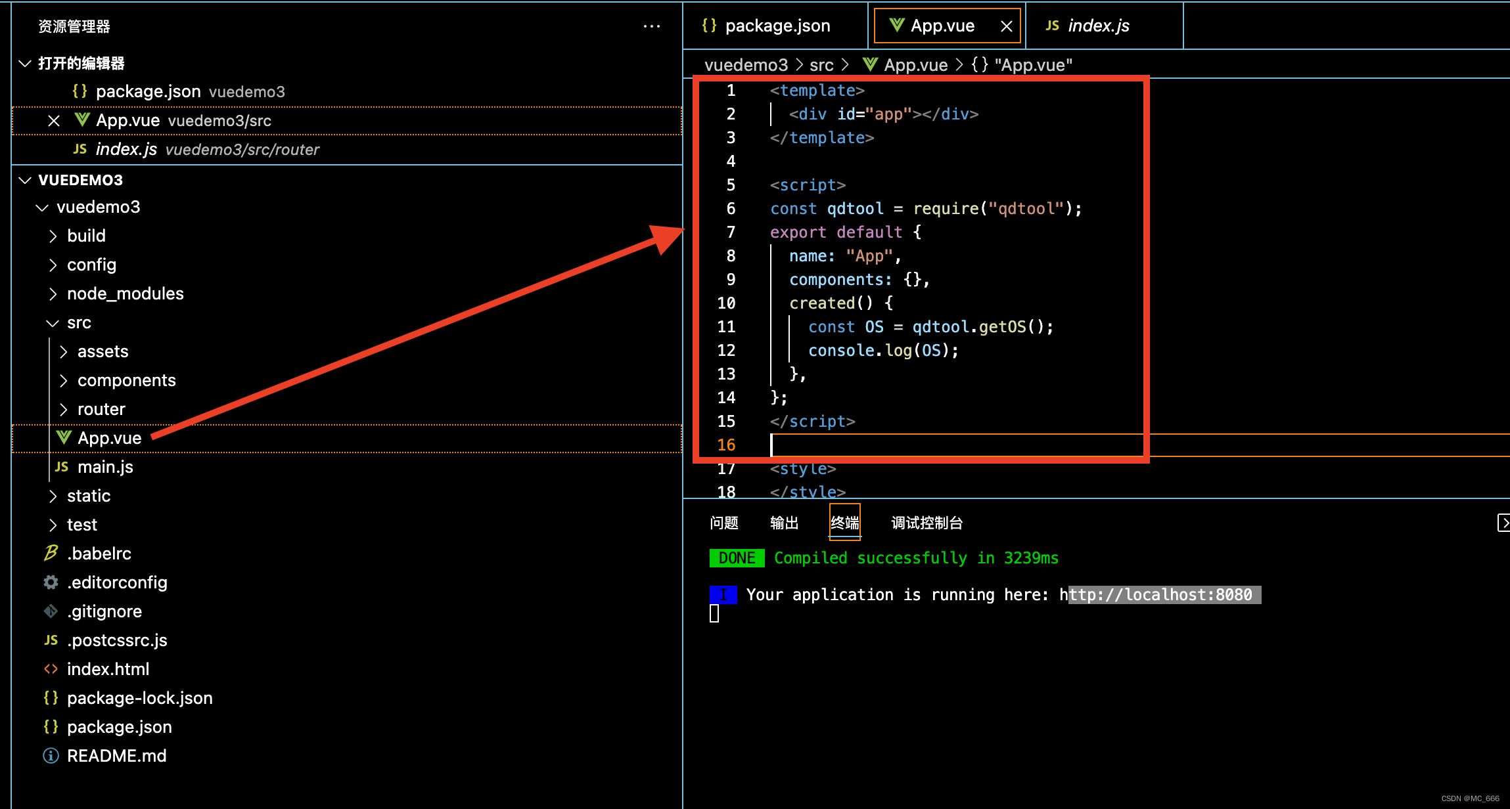Click the braces icon next to package-lock.json
1510x809 pixels.
pyautogui.click(x=51, y=698)
